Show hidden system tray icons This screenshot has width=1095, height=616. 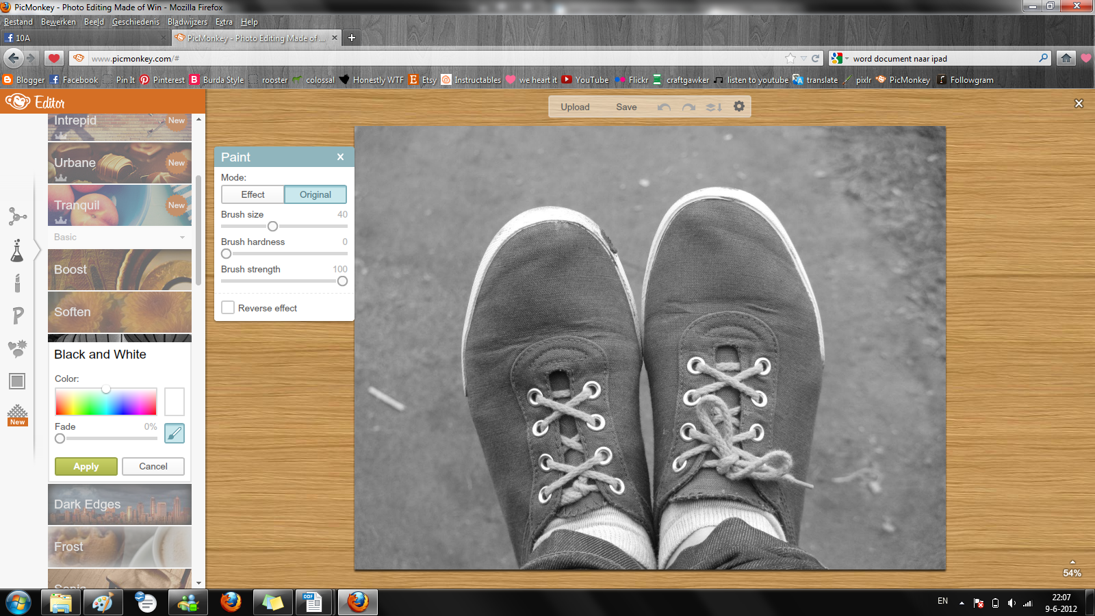click(x=962, y=603)
